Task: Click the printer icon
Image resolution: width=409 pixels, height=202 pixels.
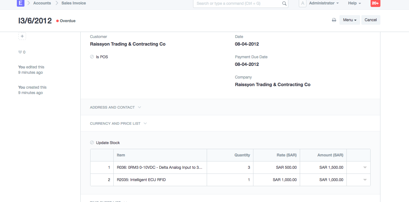Action: coord(334,20)
